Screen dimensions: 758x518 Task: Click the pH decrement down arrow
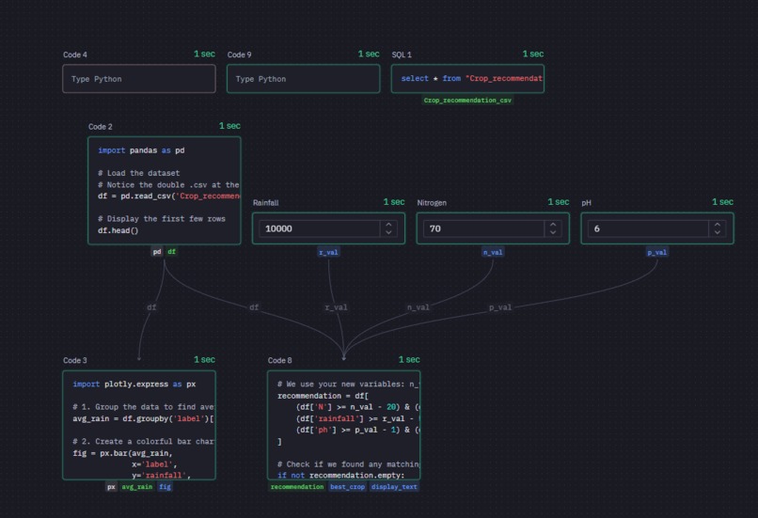coord(718,232)
